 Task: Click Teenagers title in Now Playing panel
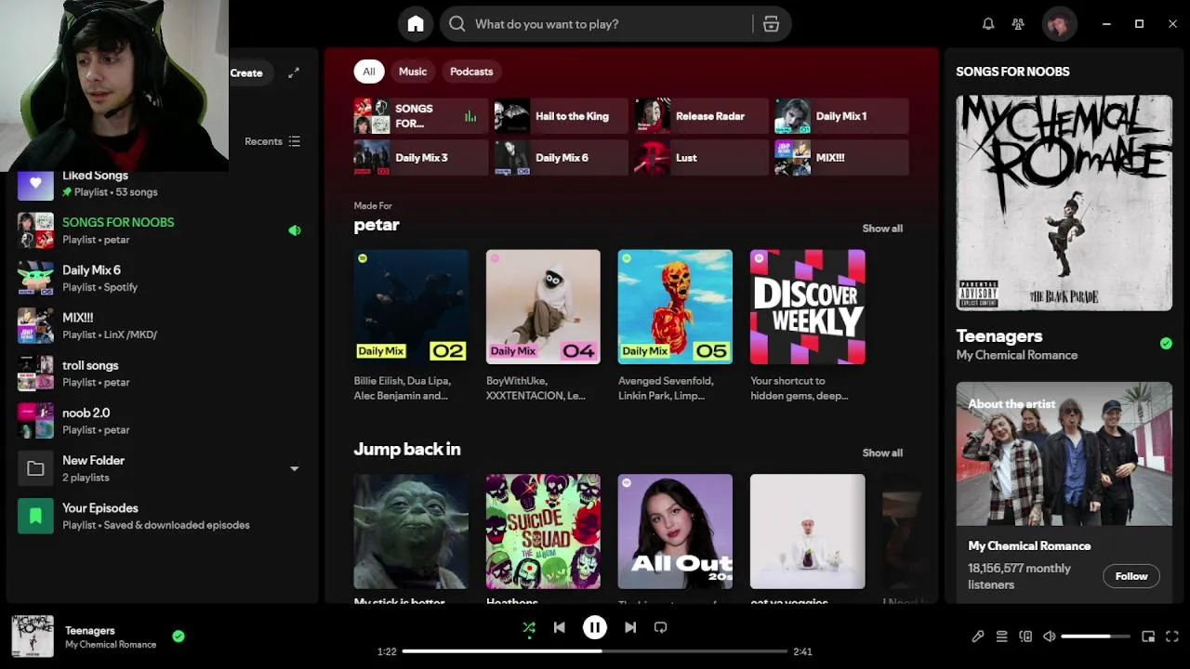(999, 336)
